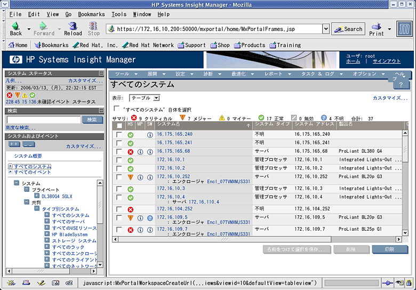Image resolution: width=416 pixels, height=290 pixels.
Task: Open the Bookmarks browser menu
Action: [x=91, y=14]
